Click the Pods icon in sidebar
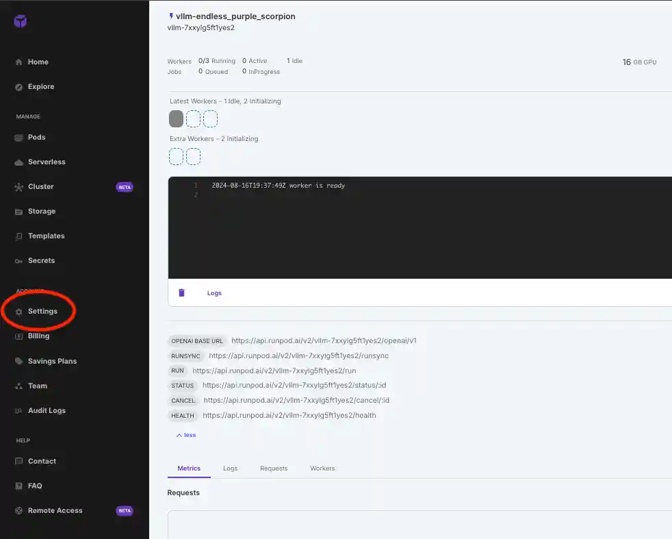The height and width of the screenshot is (539, 672). pos(19,138)
